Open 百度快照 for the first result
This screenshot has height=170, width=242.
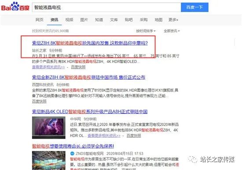tap(78, 67)
